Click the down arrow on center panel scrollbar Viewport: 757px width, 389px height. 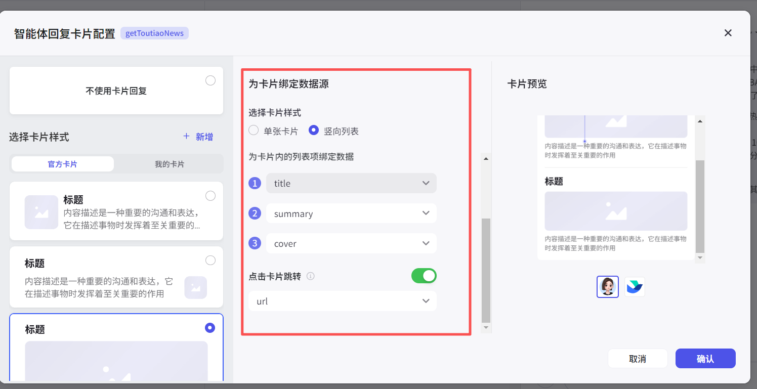pos(486,328)
